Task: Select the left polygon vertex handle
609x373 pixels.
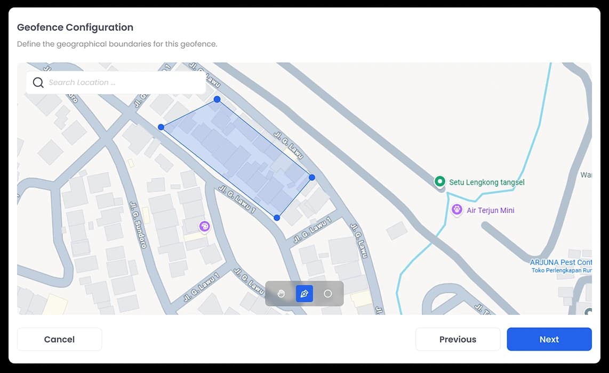Action: point(161,127)
